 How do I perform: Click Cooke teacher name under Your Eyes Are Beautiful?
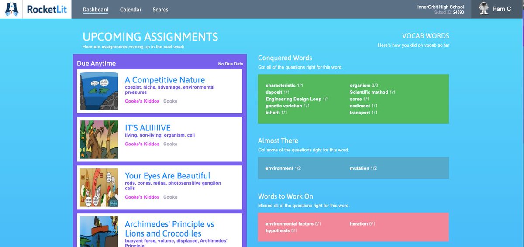170,197
